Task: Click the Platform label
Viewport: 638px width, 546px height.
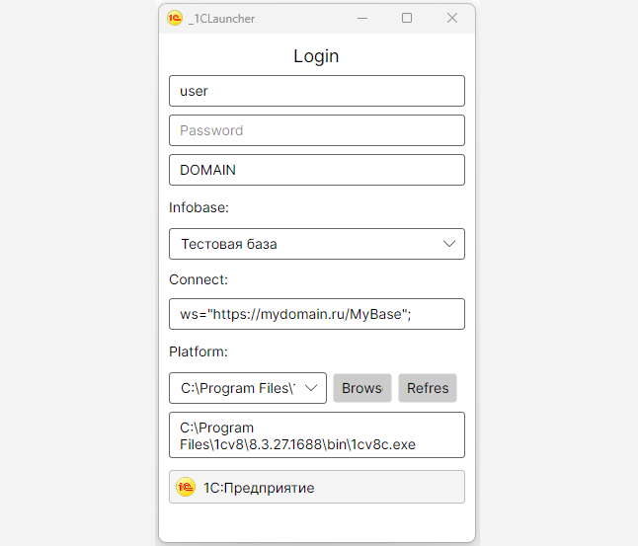Action: coord(199,351)
